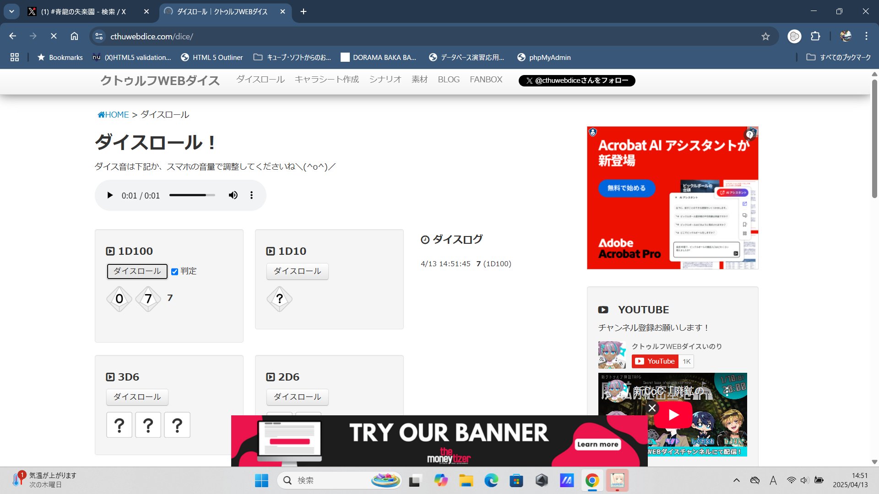The image size is (879, 494).
Task: Roll the 1D10 dice button
Action: click(297, 271)
